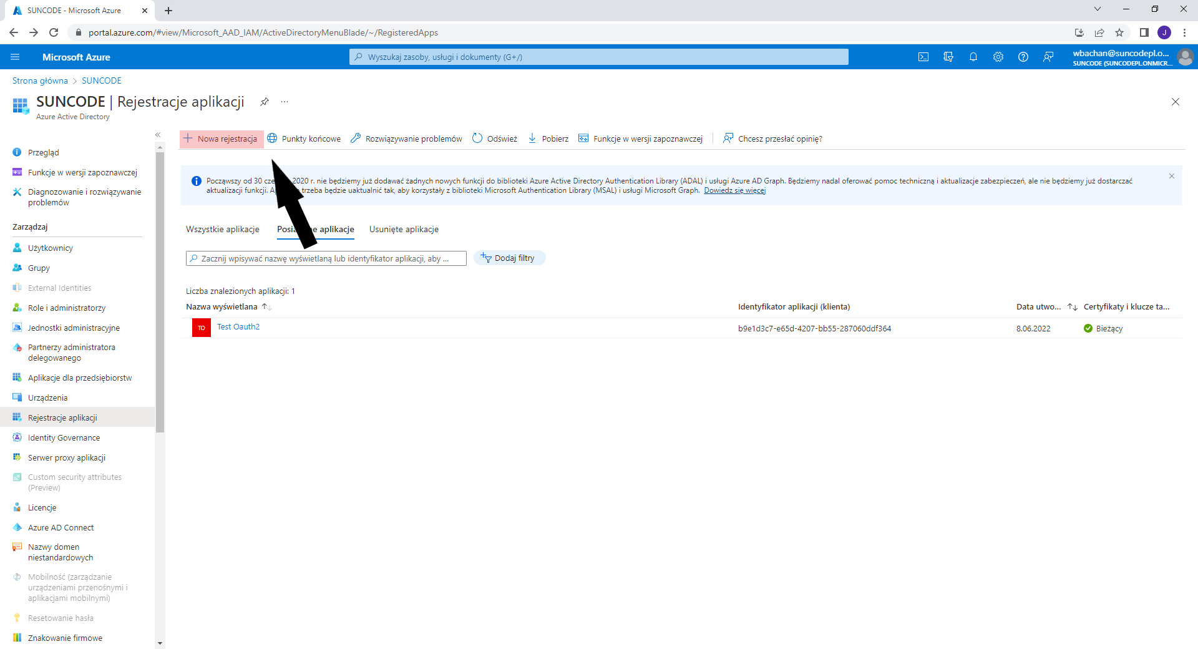The image size is (1198, 649).
Task: Open the Azure portal hamburger menu
Action: click(15, 57)
